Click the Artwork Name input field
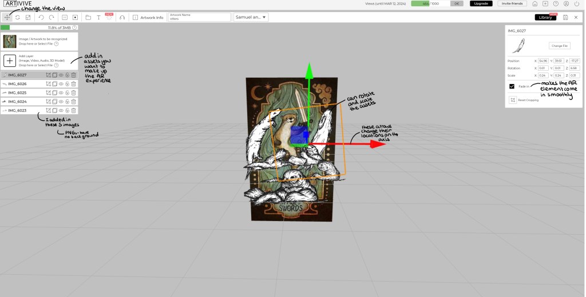Screen dimensions: 586x297 [199, 18]
